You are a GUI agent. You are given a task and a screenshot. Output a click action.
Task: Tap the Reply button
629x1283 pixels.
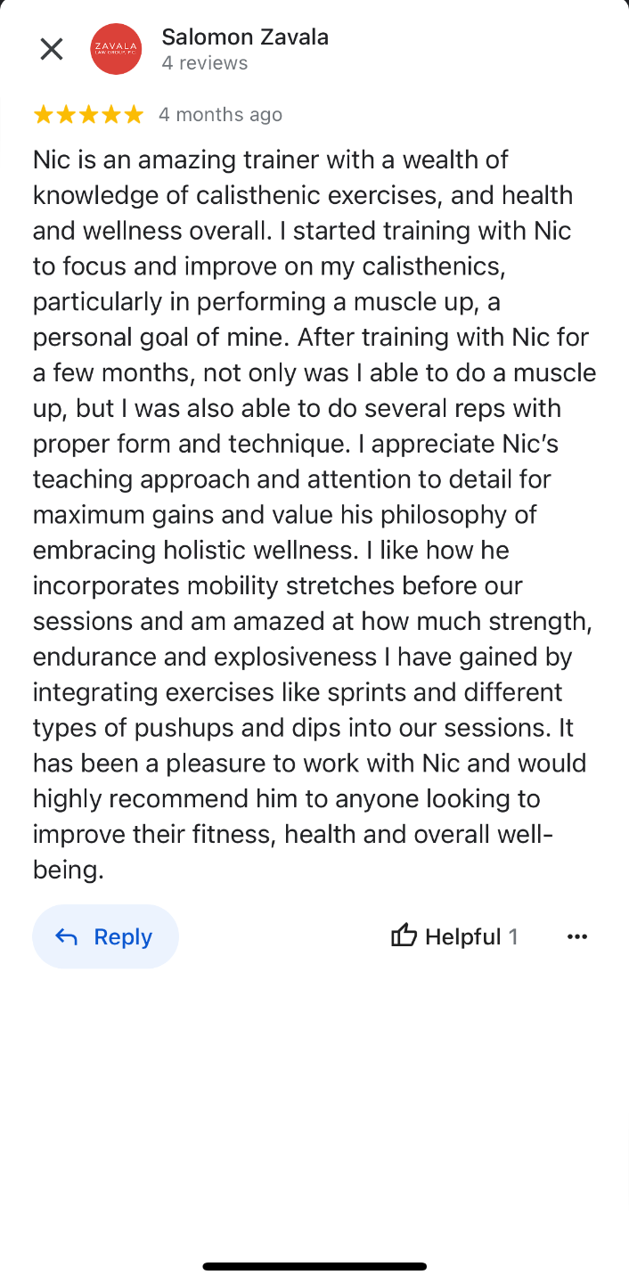point(105,936)
